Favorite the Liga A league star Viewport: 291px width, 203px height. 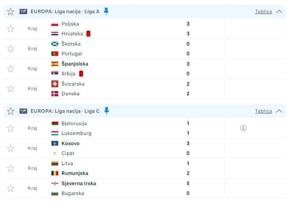click(11, 11)
